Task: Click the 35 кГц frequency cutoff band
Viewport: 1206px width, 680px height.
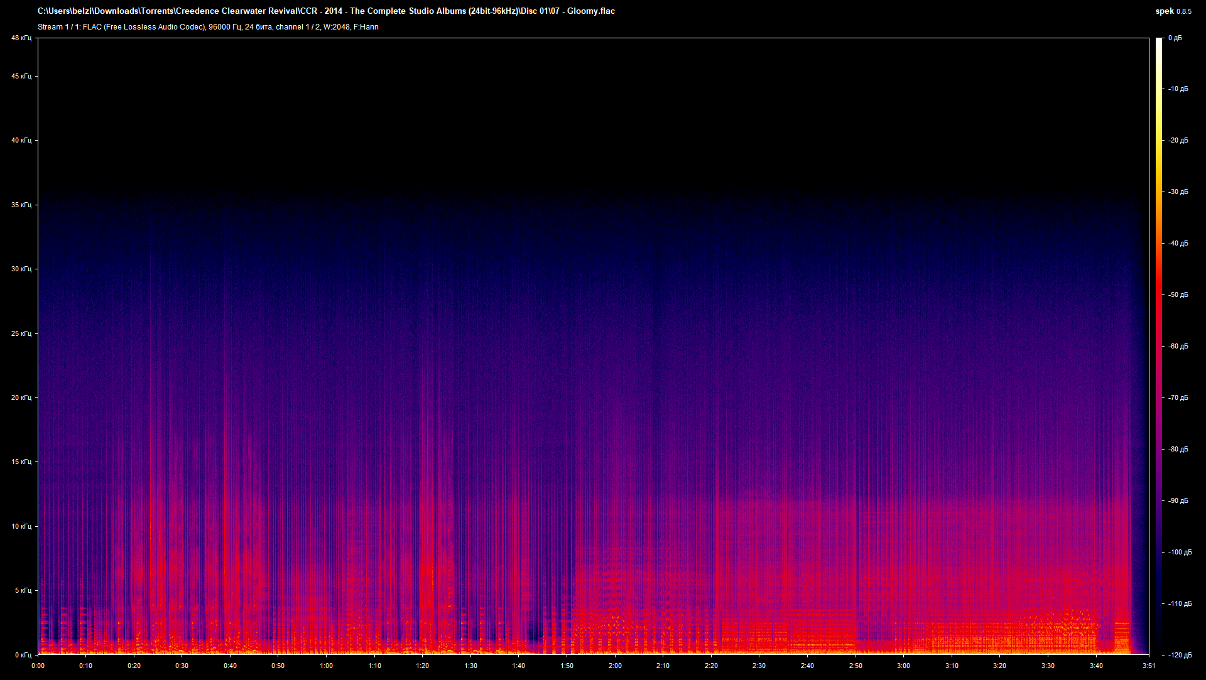Action: coord(565,203)
